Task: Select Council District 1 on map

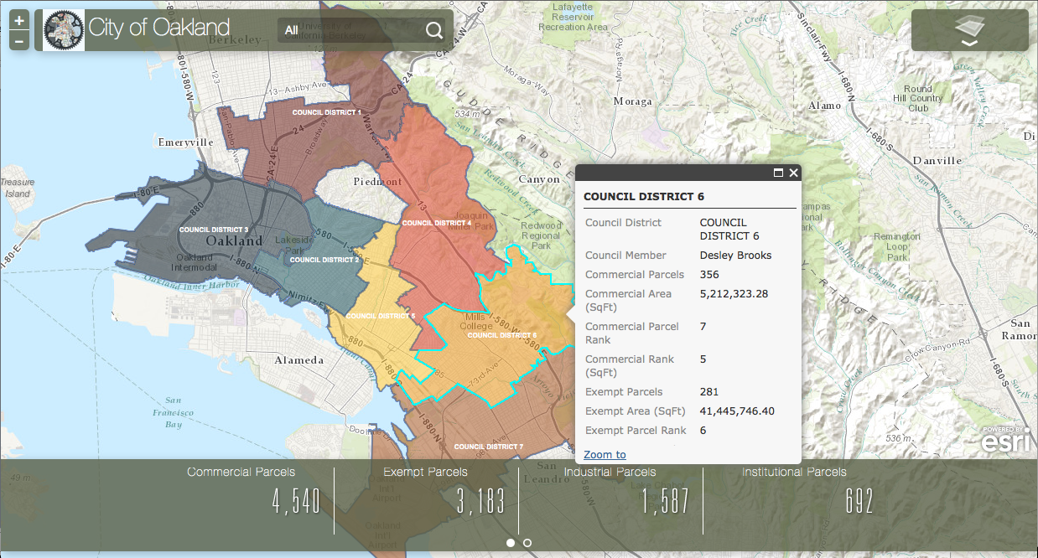Action: coord(326,111)
